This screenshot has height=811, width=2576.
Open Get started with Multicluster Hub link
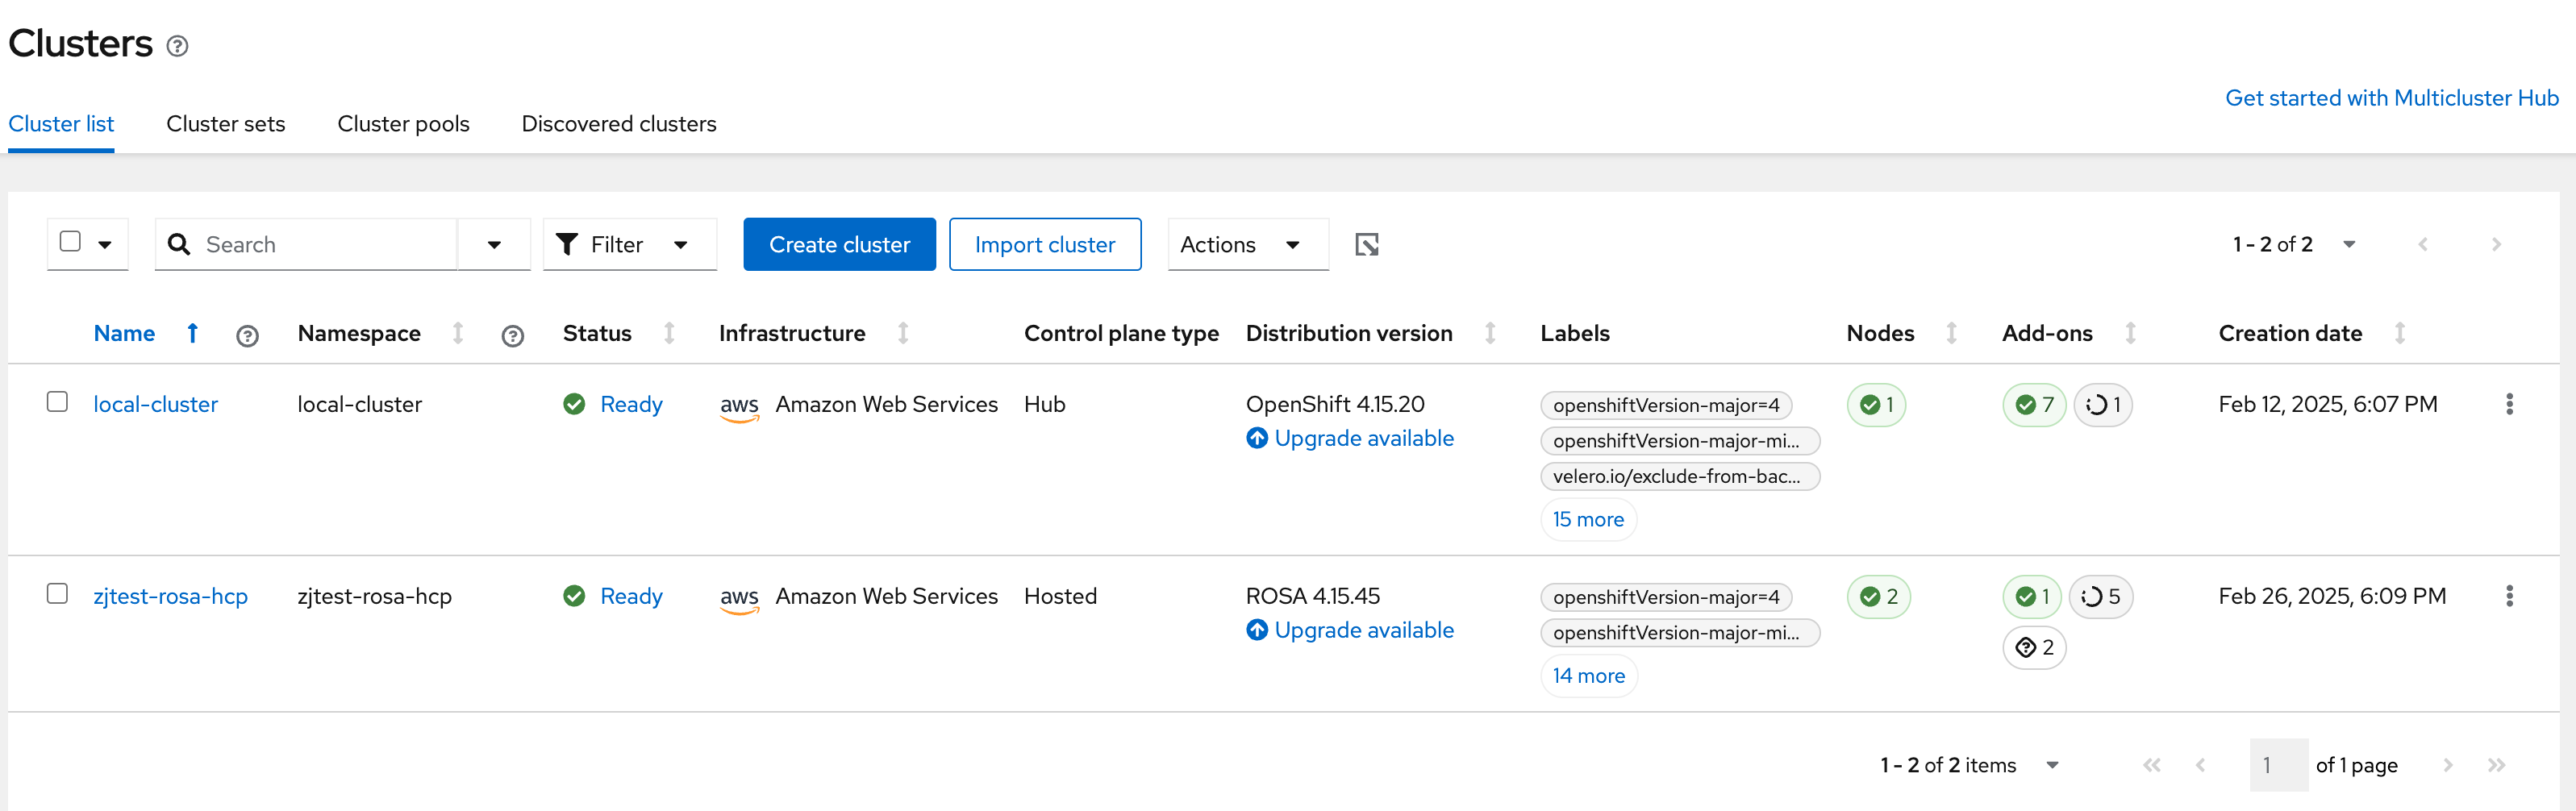coord(2391,98)
